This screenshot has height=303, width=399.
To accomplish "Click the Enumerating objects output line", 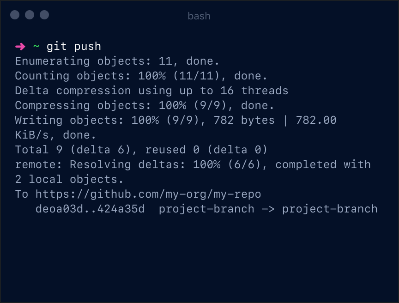I will [117, 61].
